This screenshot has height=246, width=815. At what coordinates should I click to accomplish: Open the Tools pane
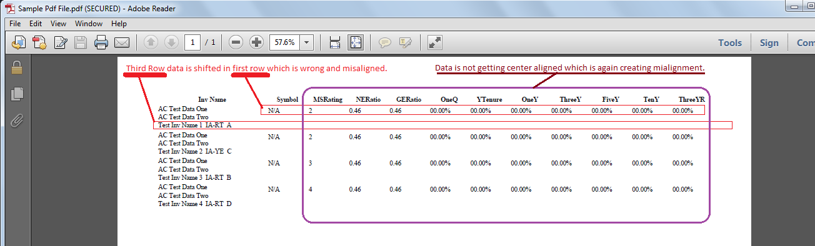[730, 43]
